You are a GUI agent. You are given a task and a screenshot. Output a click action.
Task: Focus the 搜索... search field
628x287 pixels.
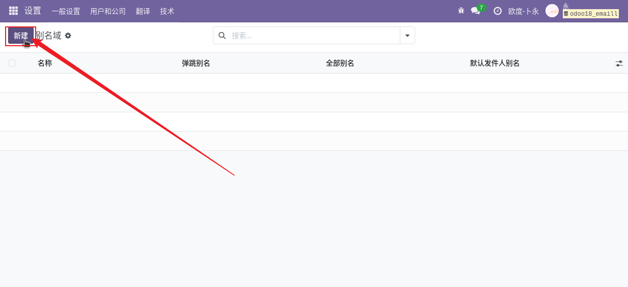(314, 36)
